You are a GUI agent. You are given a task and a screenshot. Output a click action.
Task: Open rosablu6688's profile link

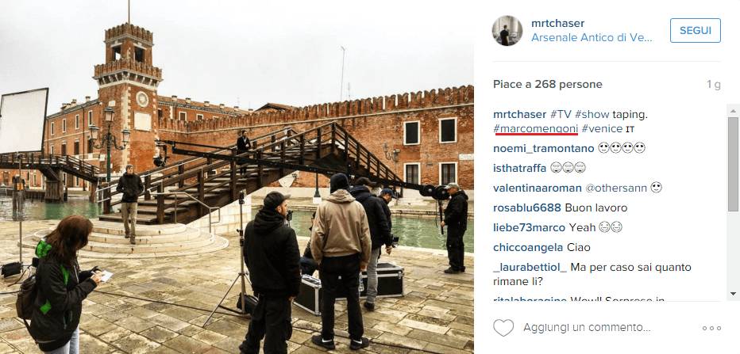point(527,207)
